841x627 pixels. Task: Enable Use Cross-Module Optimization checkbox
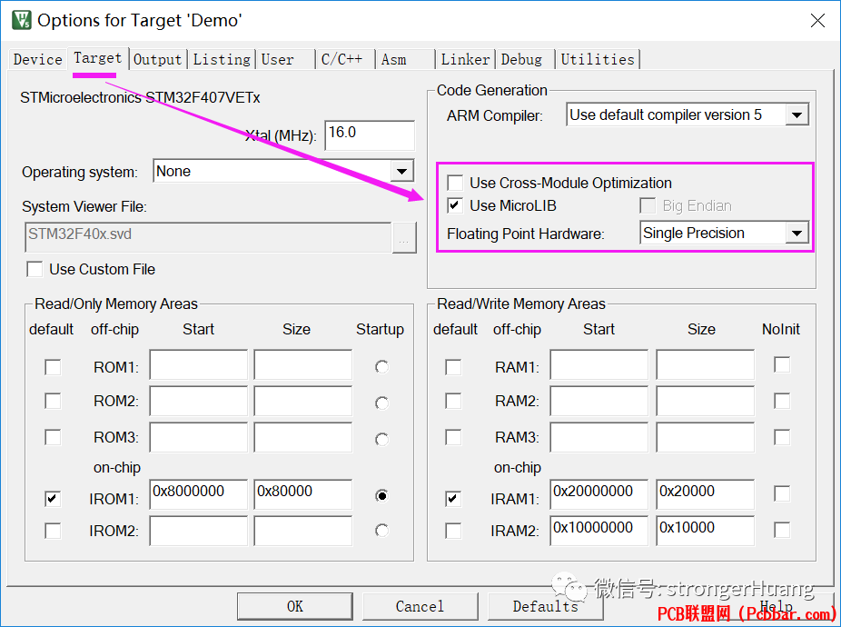[455, 183]
